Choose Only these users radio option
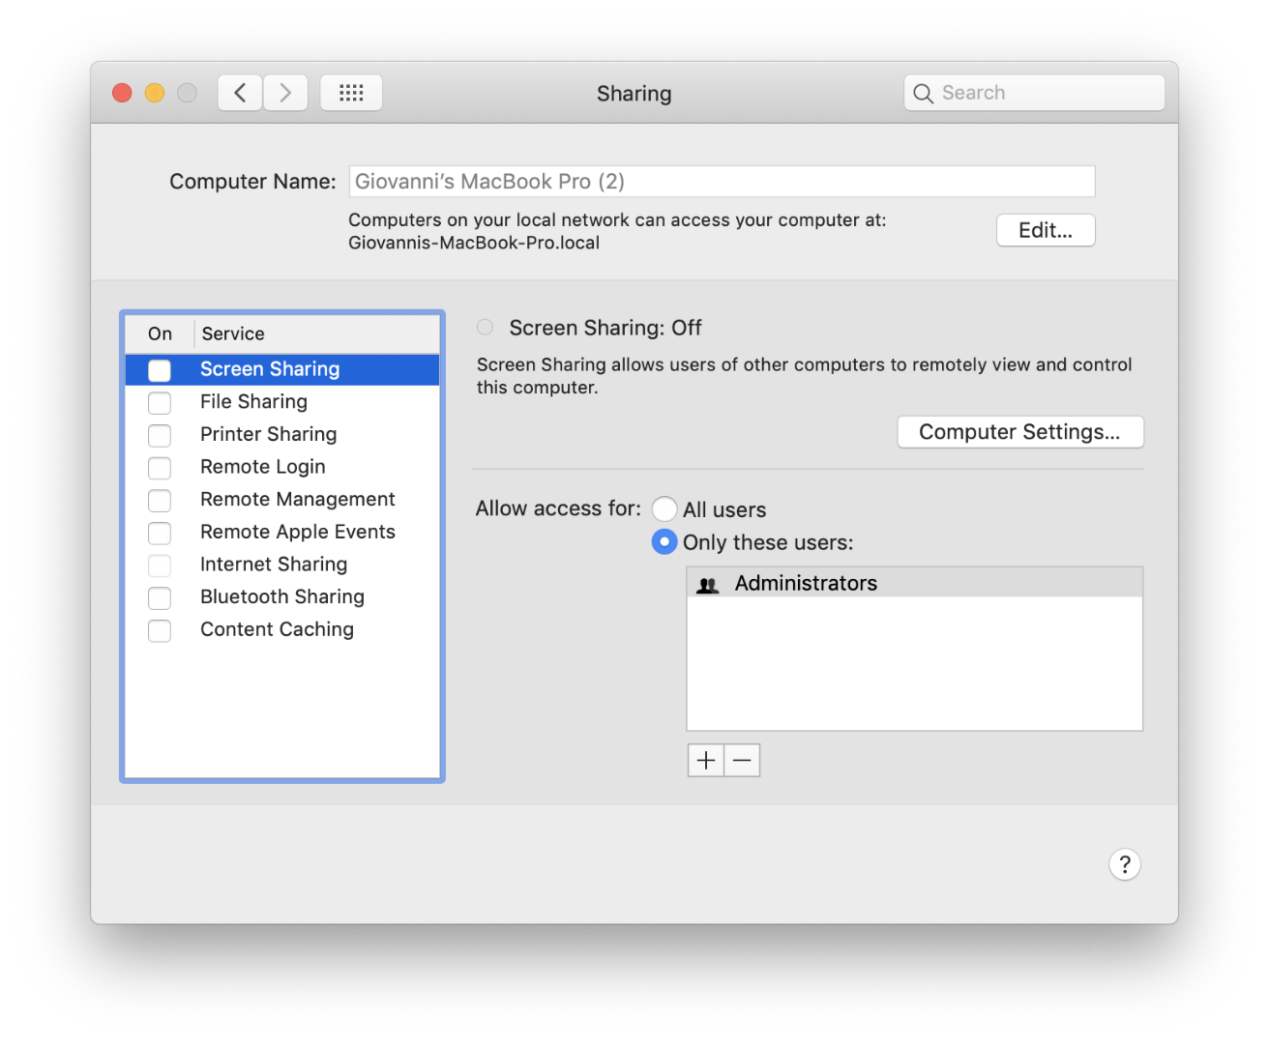The image size is (1269, 1044). pyautogui.click(x=664, y=541)
